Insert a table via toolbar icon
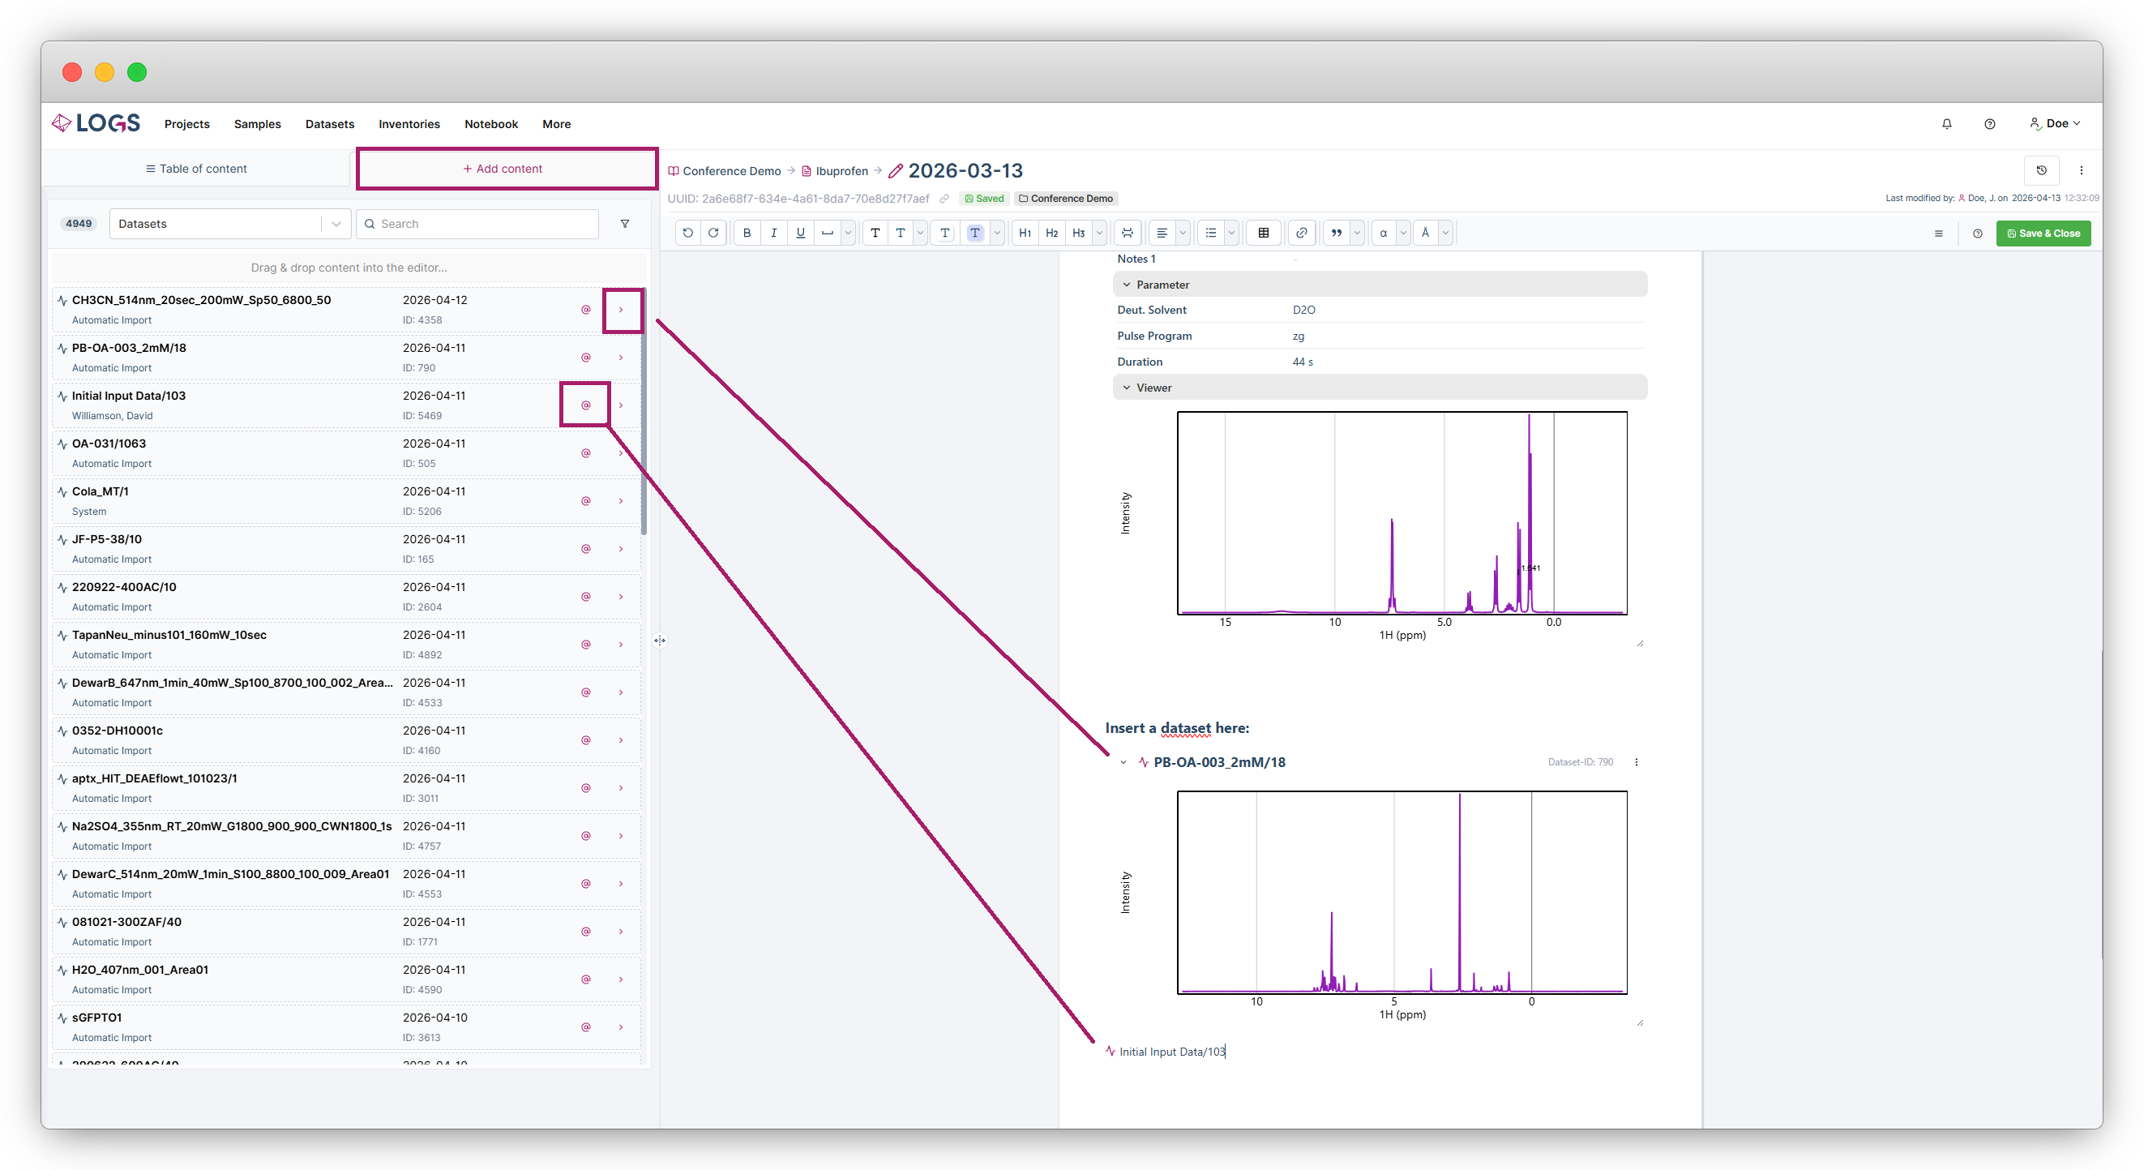Screen dimensions: 2144x1170 1263,234
